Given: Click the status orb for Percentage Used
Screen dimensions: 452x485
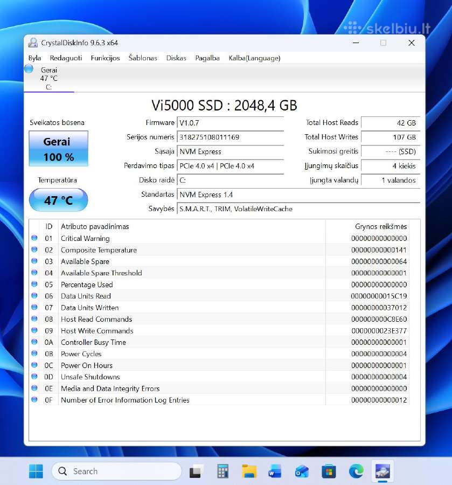Looking at the screenshot, I should click(x=34, y=284).
